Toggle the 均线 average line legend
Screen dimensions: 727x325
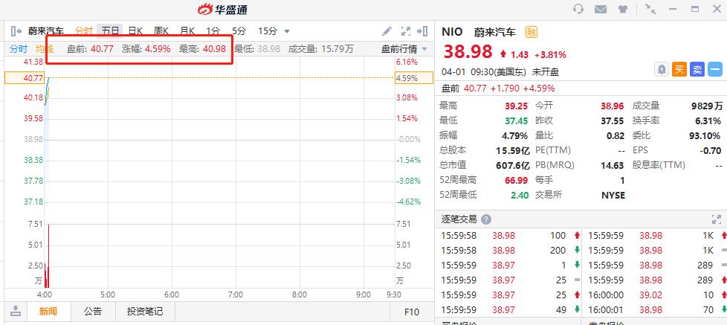click(45, 48)
